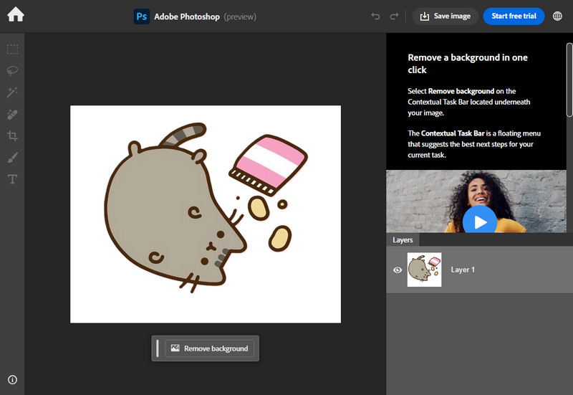Click the Undo arrow
The height and width of the screenshot is (395, 573).
point(375,16)
